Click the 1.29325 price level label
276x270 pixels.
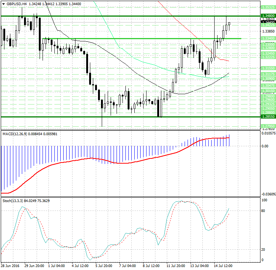coord(268,104)
